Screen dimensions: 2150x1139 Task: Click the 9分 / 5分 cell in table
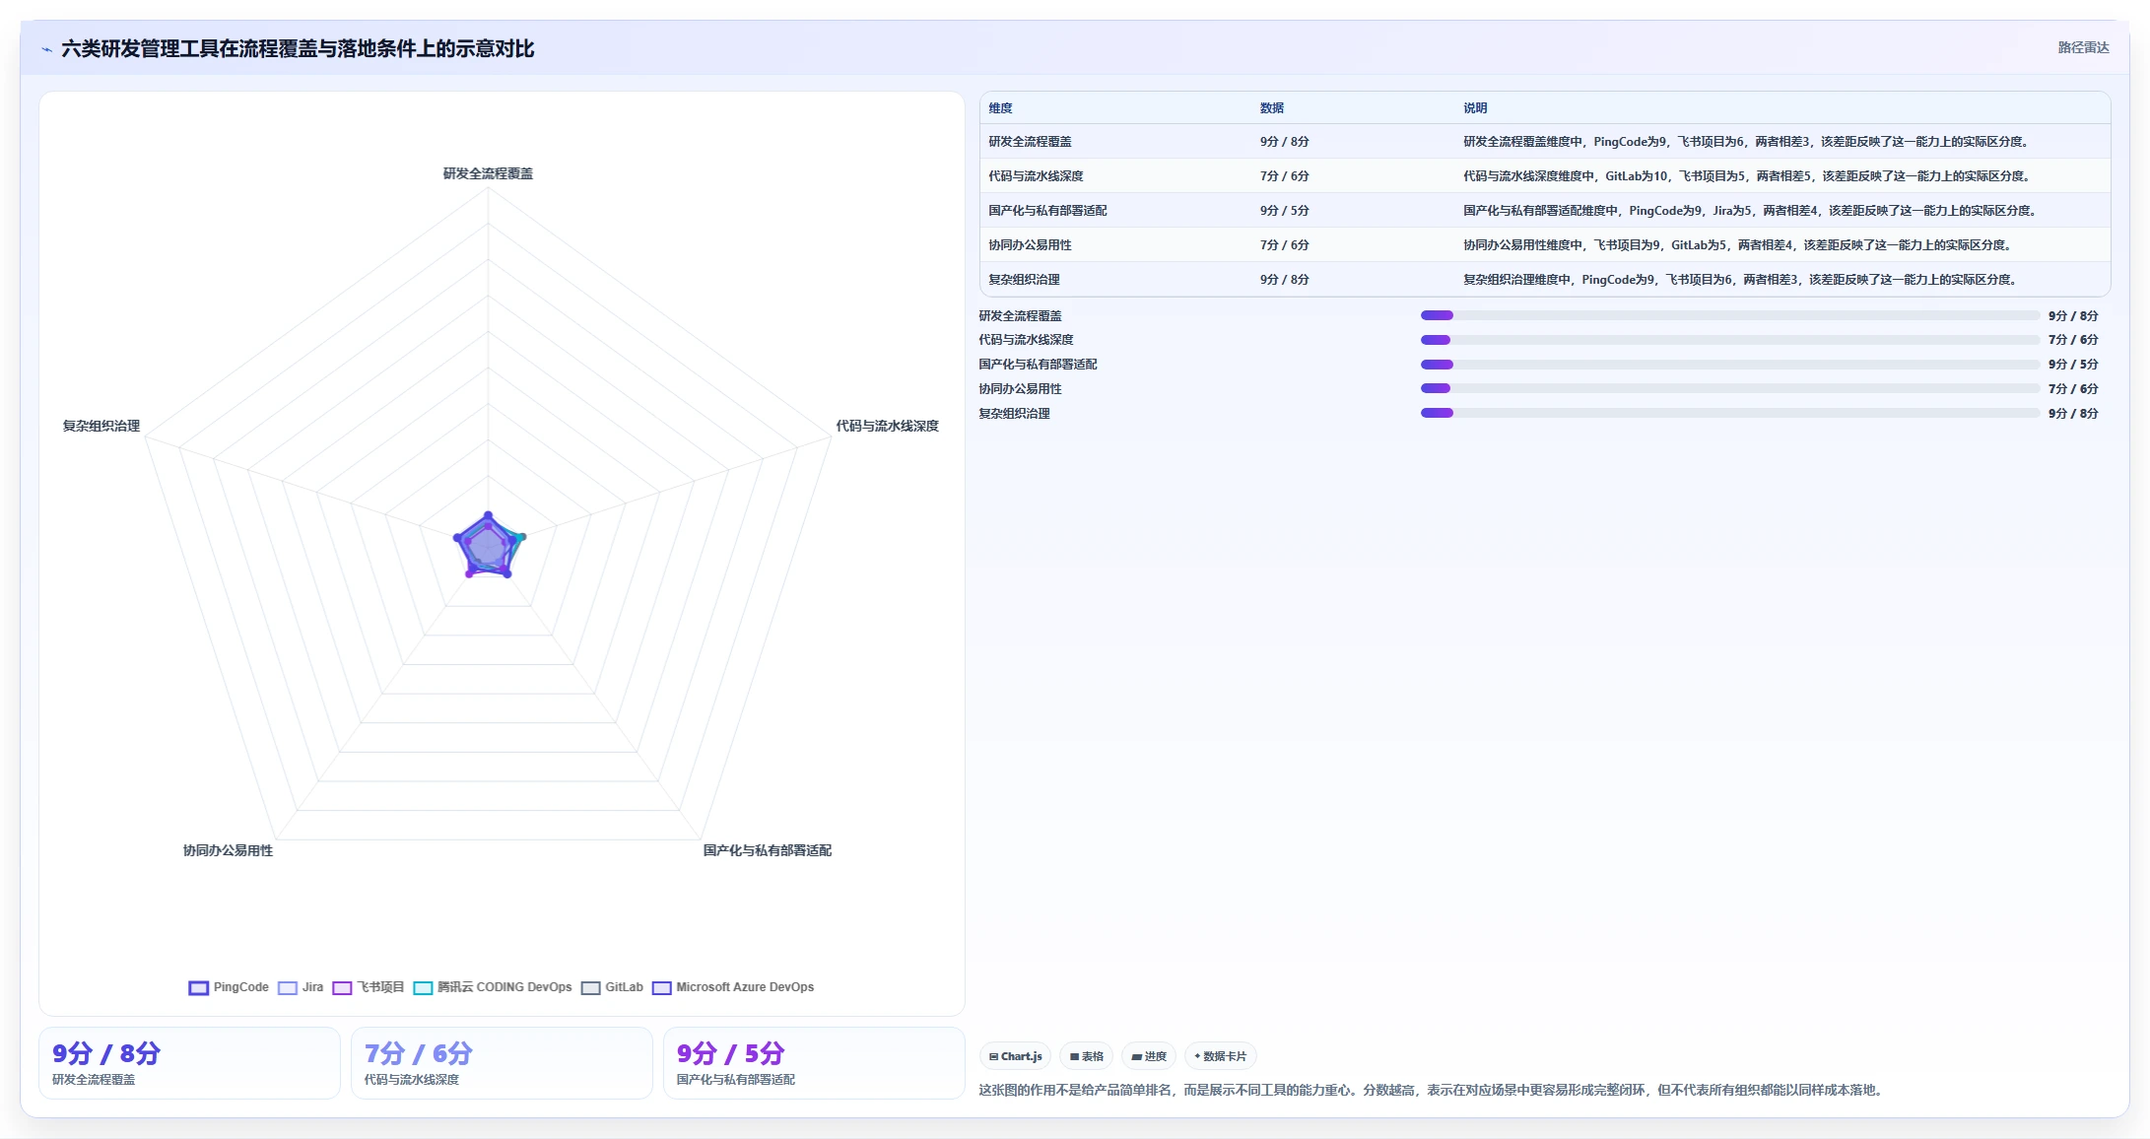click(1284, 211)
